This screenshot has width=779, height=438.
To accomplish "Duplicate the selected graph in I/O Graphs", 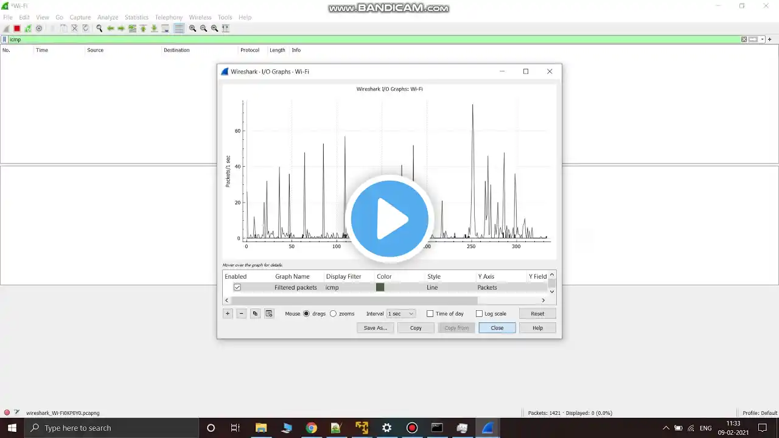I will [x=255, y=314].
